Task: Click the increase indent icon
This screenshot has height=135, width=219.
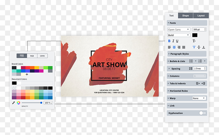Action: (203, 84)
